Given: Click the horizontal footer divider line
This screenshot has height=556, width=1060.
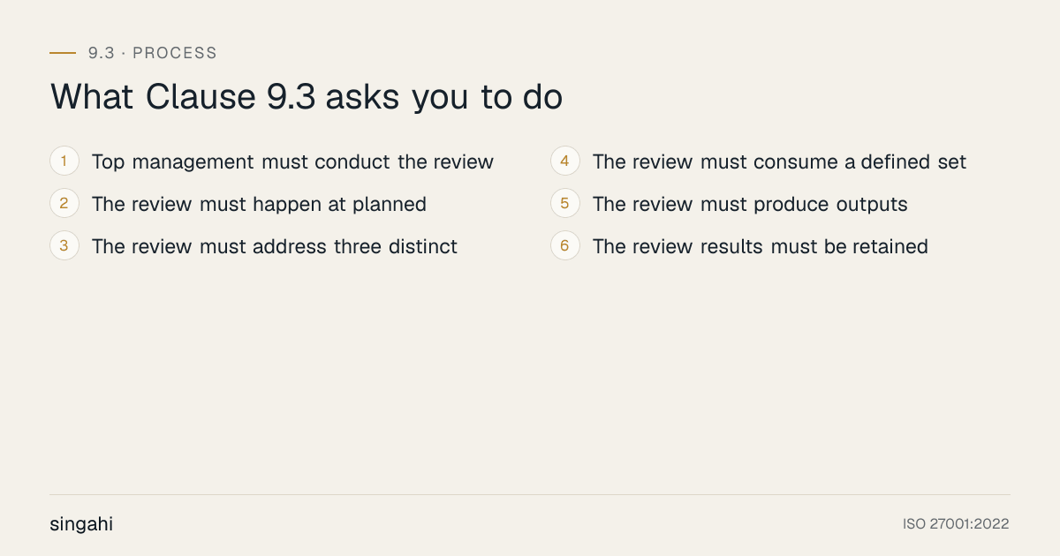Looking at the screenshot, I should (x=530, y=494).
